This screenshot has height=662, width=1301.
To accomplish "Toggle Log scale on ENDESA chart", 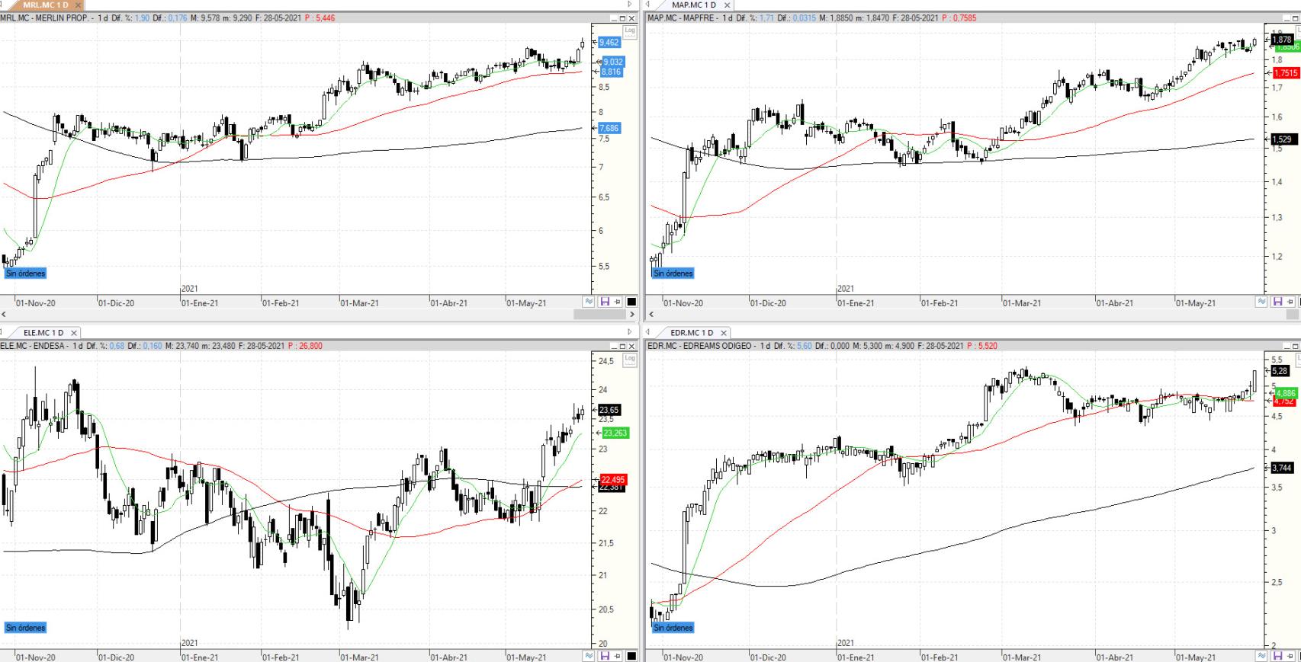I will [629, 360].
